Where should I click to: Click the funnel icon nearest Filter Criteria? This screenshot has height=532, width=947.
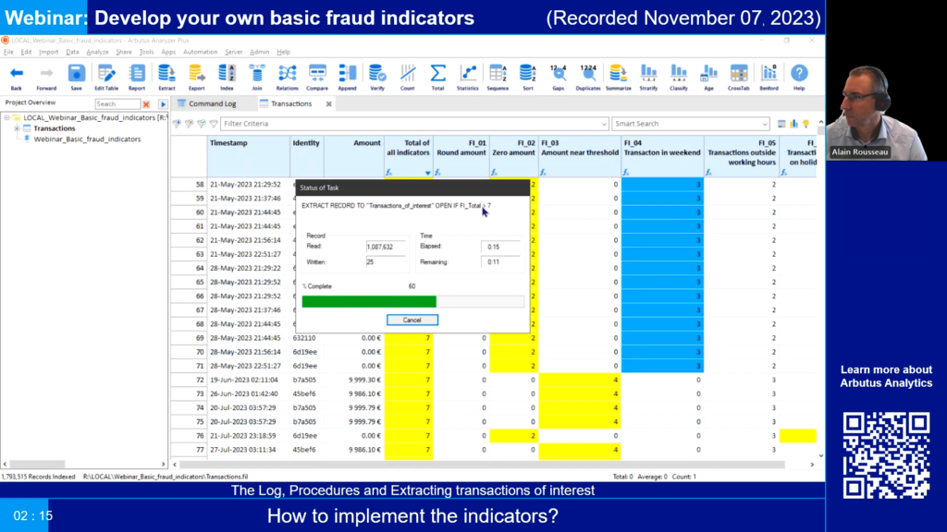pos(214,124)
